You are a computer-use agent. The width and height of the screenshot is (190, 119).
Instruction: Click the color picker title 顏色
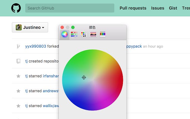point(92,27)
